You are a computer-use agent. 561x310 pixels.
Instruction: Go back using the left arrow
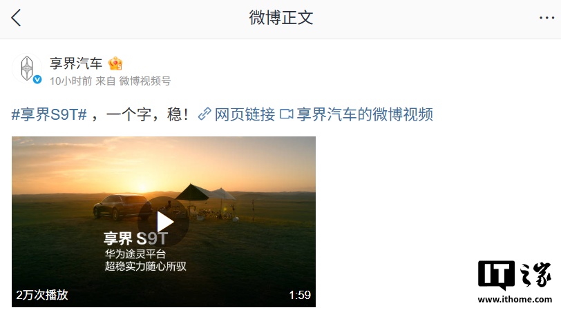[16, 18]
